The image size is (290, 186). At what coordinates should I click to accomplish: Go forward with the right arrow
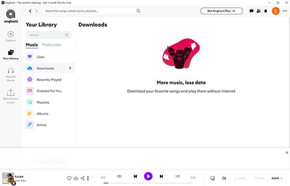click(x=36, y=11)
